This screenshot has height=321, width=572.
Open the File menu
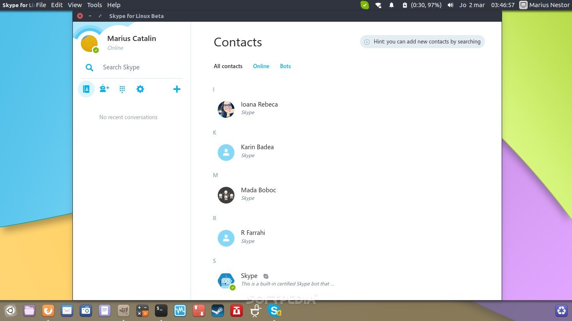(x=41, y=5)
